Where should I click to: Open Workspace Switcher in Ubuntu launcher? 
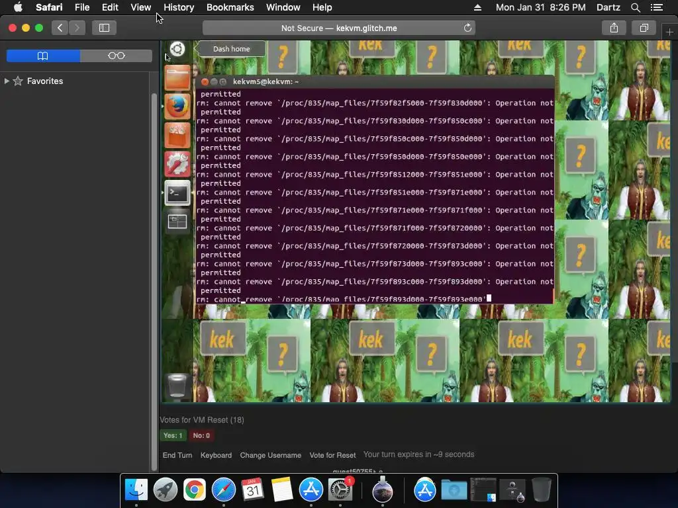[x=177, y=222]
